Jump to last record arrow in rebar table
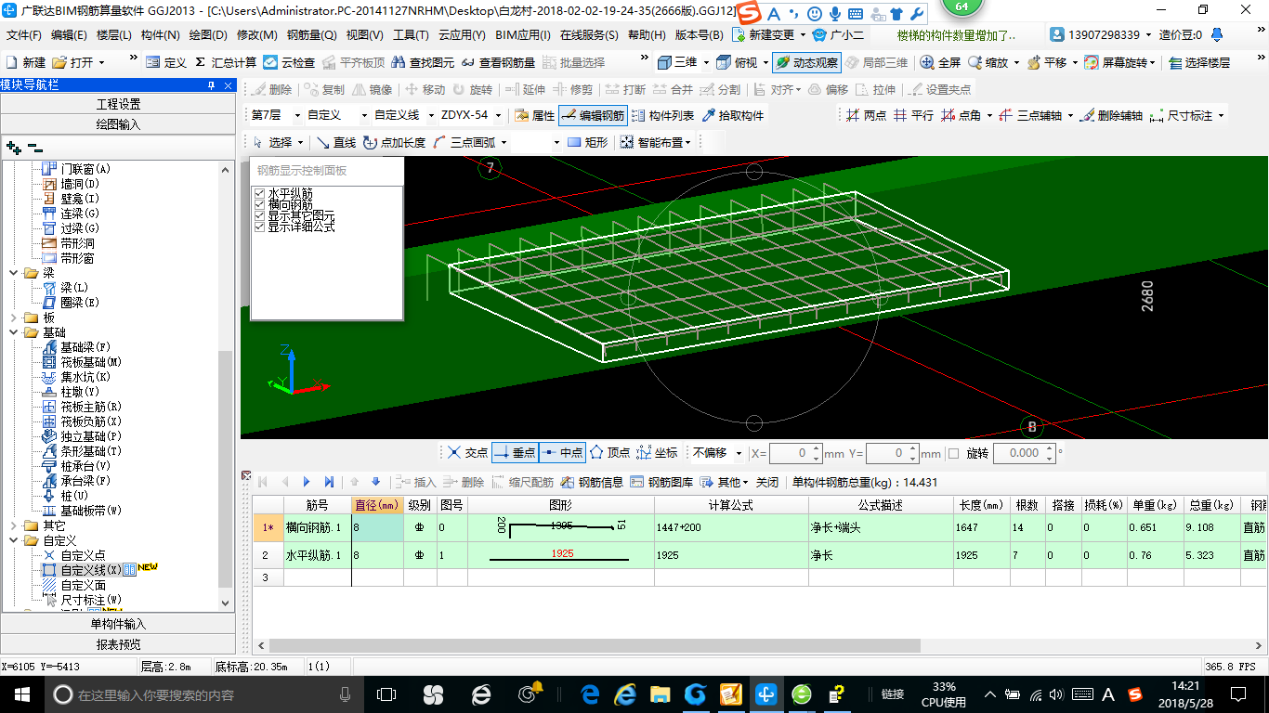This screenshot has width=1269, height=713. (x=329, y=482)
